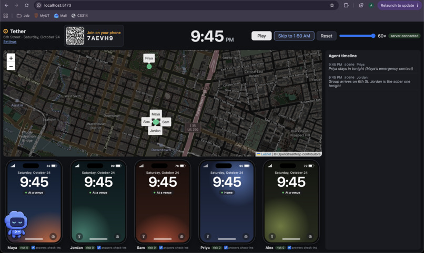Click the Jordan map label

coord(155,131)
